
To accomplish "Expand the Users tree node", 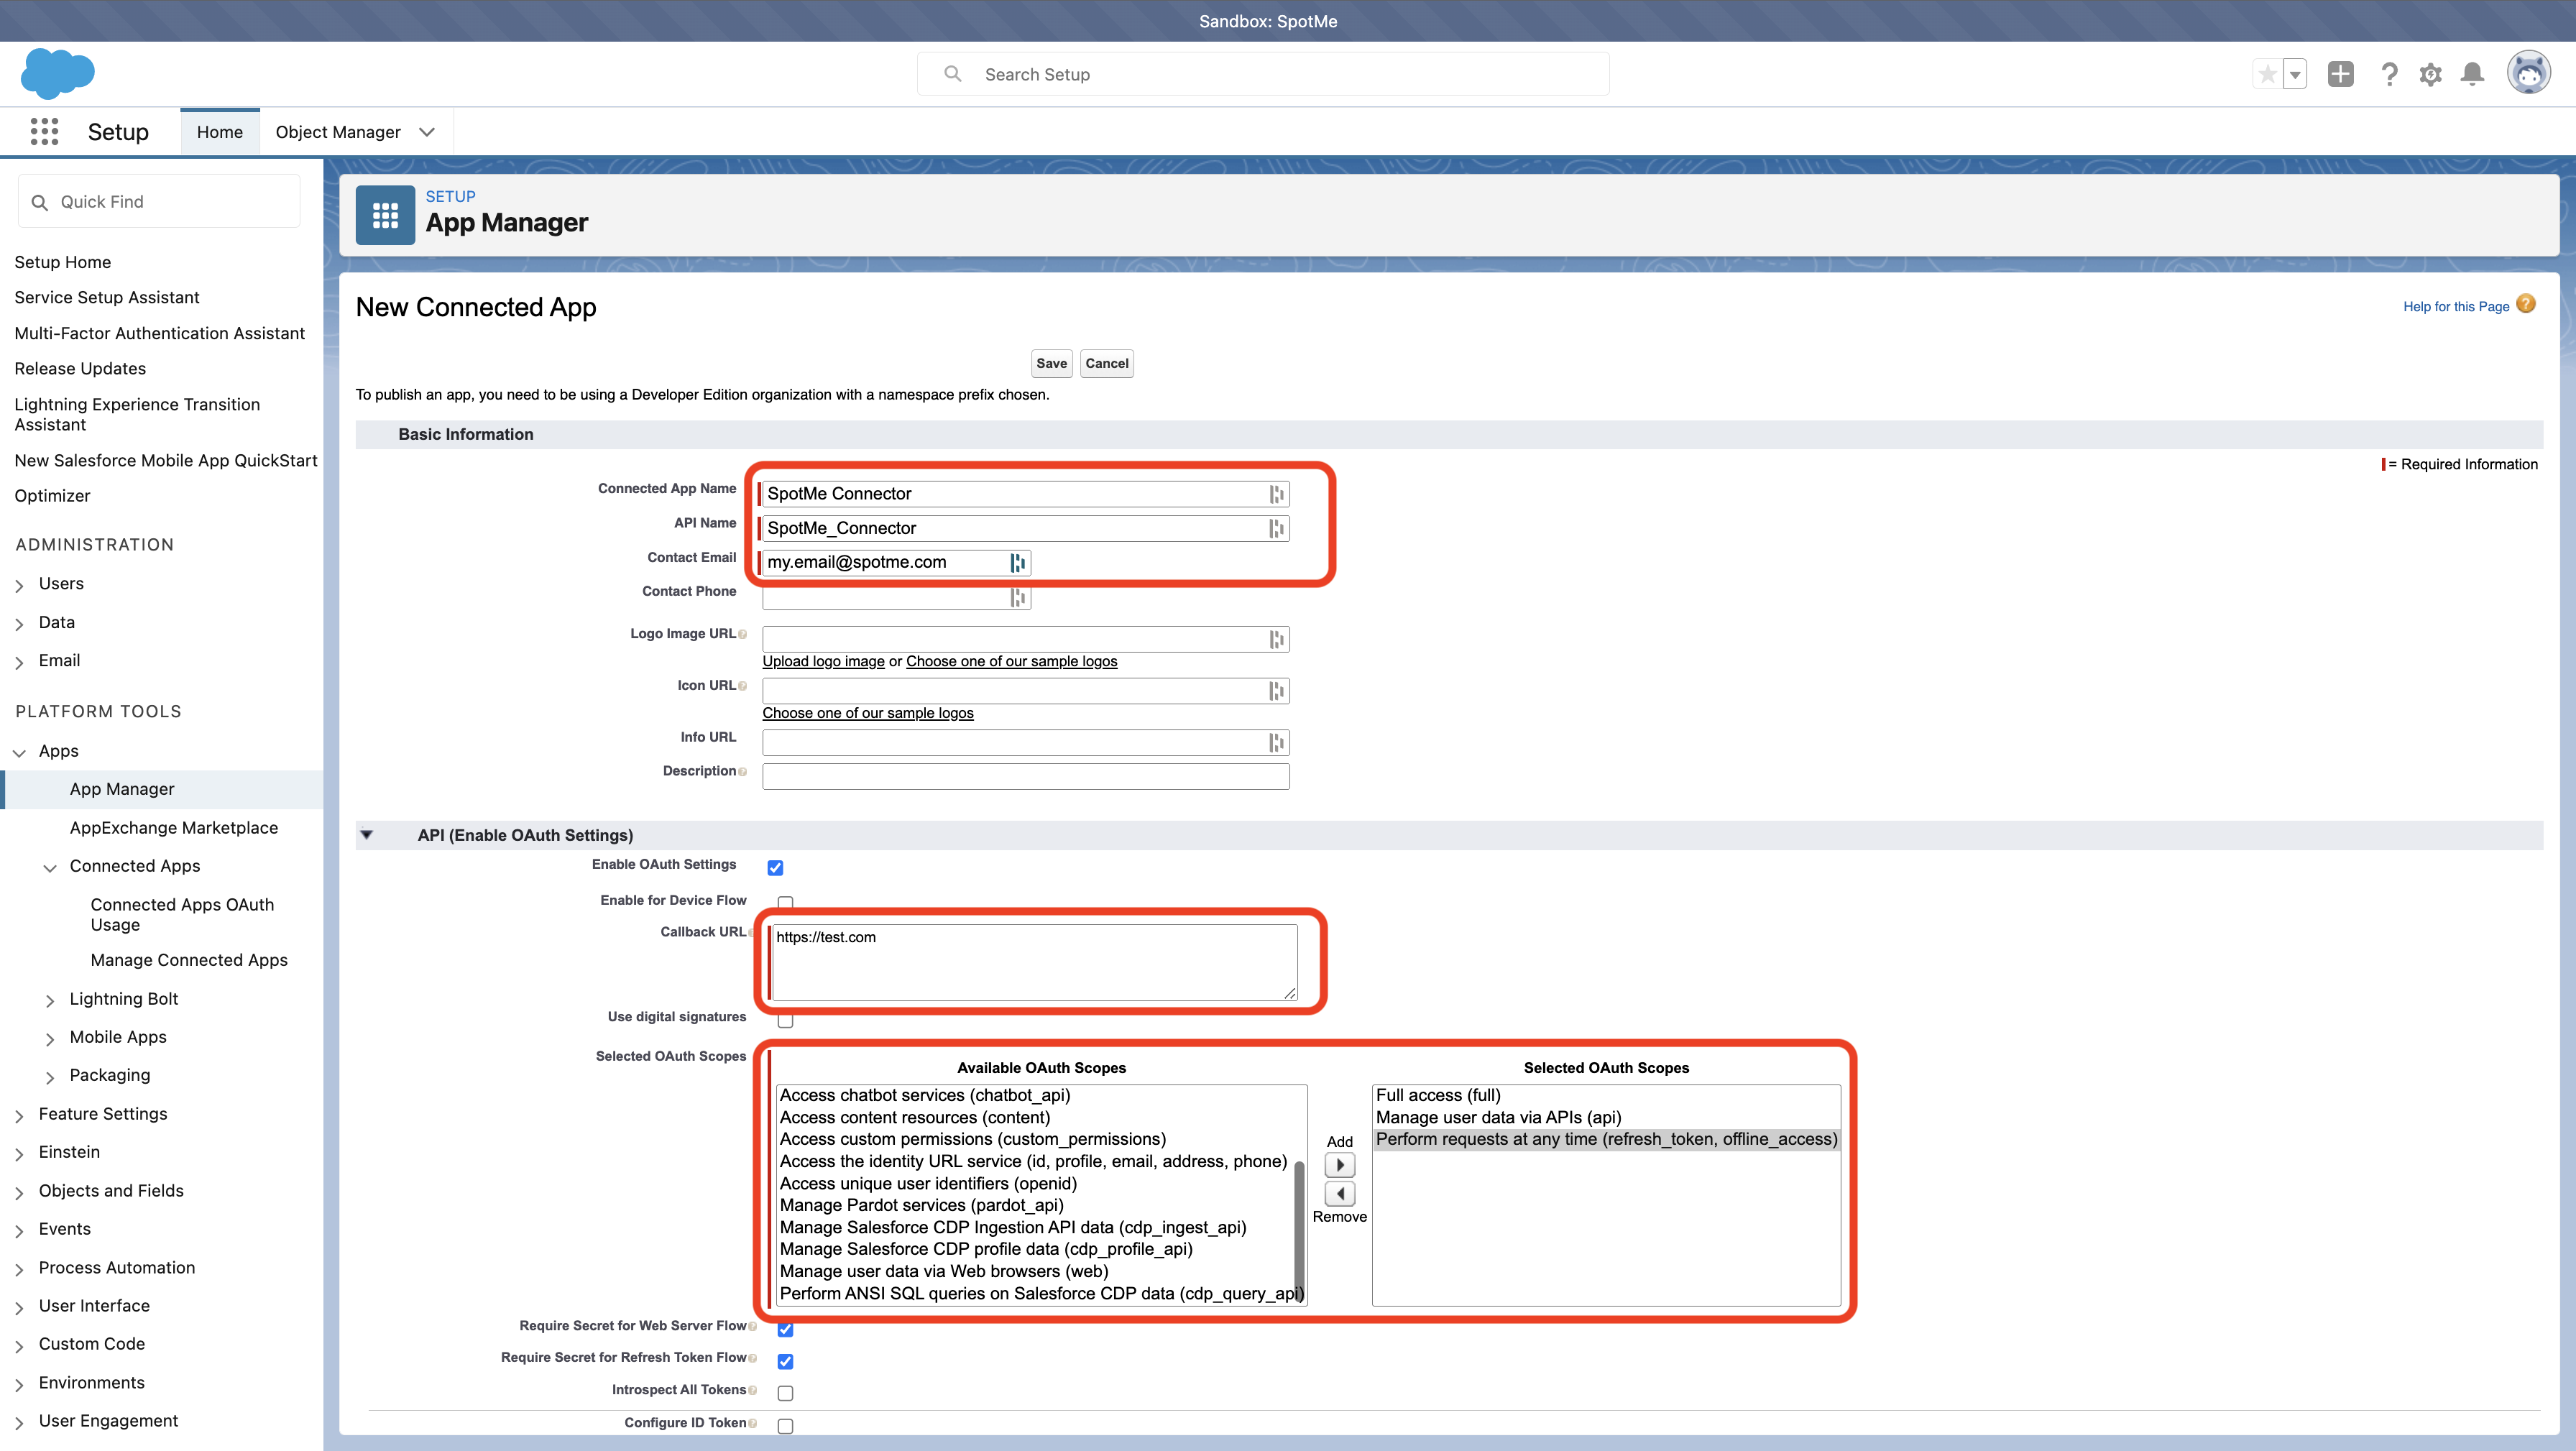I will (x=19, y=585).
